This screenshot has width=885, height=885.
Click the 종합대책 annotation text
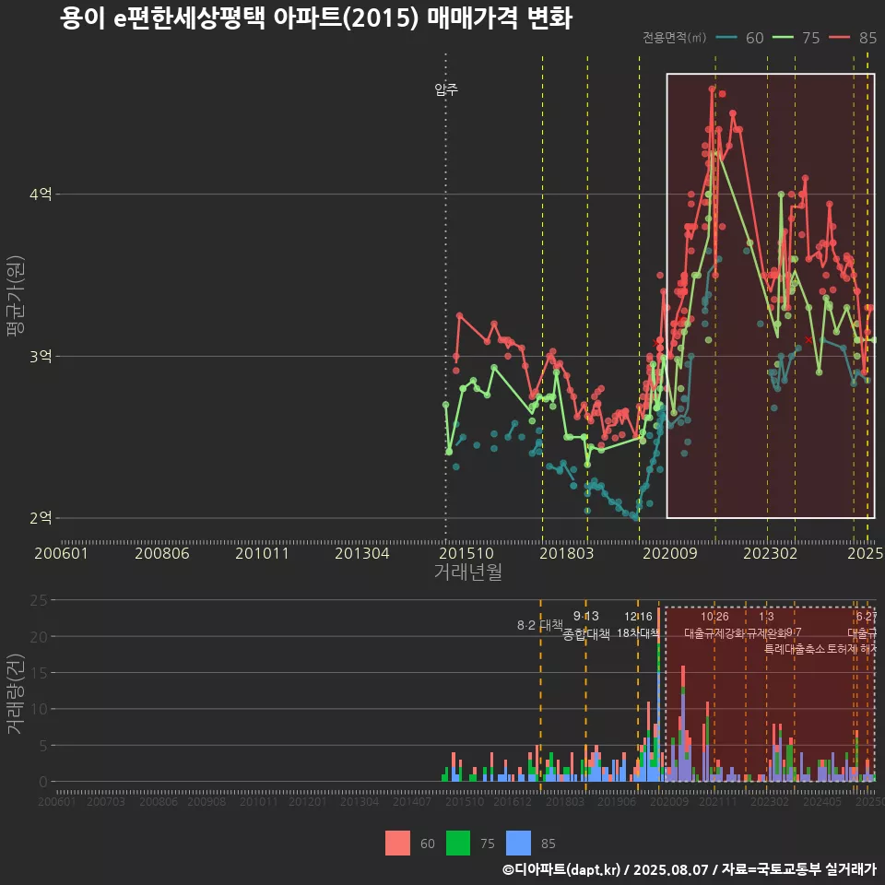point(586,634)
